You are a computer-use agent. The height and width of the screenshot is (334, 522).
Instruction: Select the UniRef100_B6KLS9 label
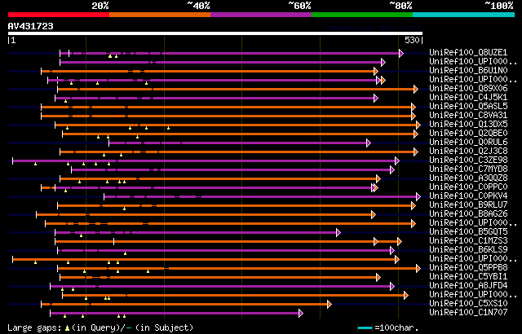click(468, 250)
